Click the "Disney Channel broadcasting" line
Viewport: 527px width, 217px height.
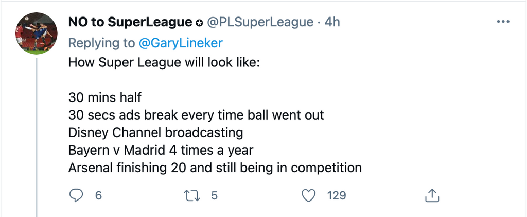click(x=155, y=132)
